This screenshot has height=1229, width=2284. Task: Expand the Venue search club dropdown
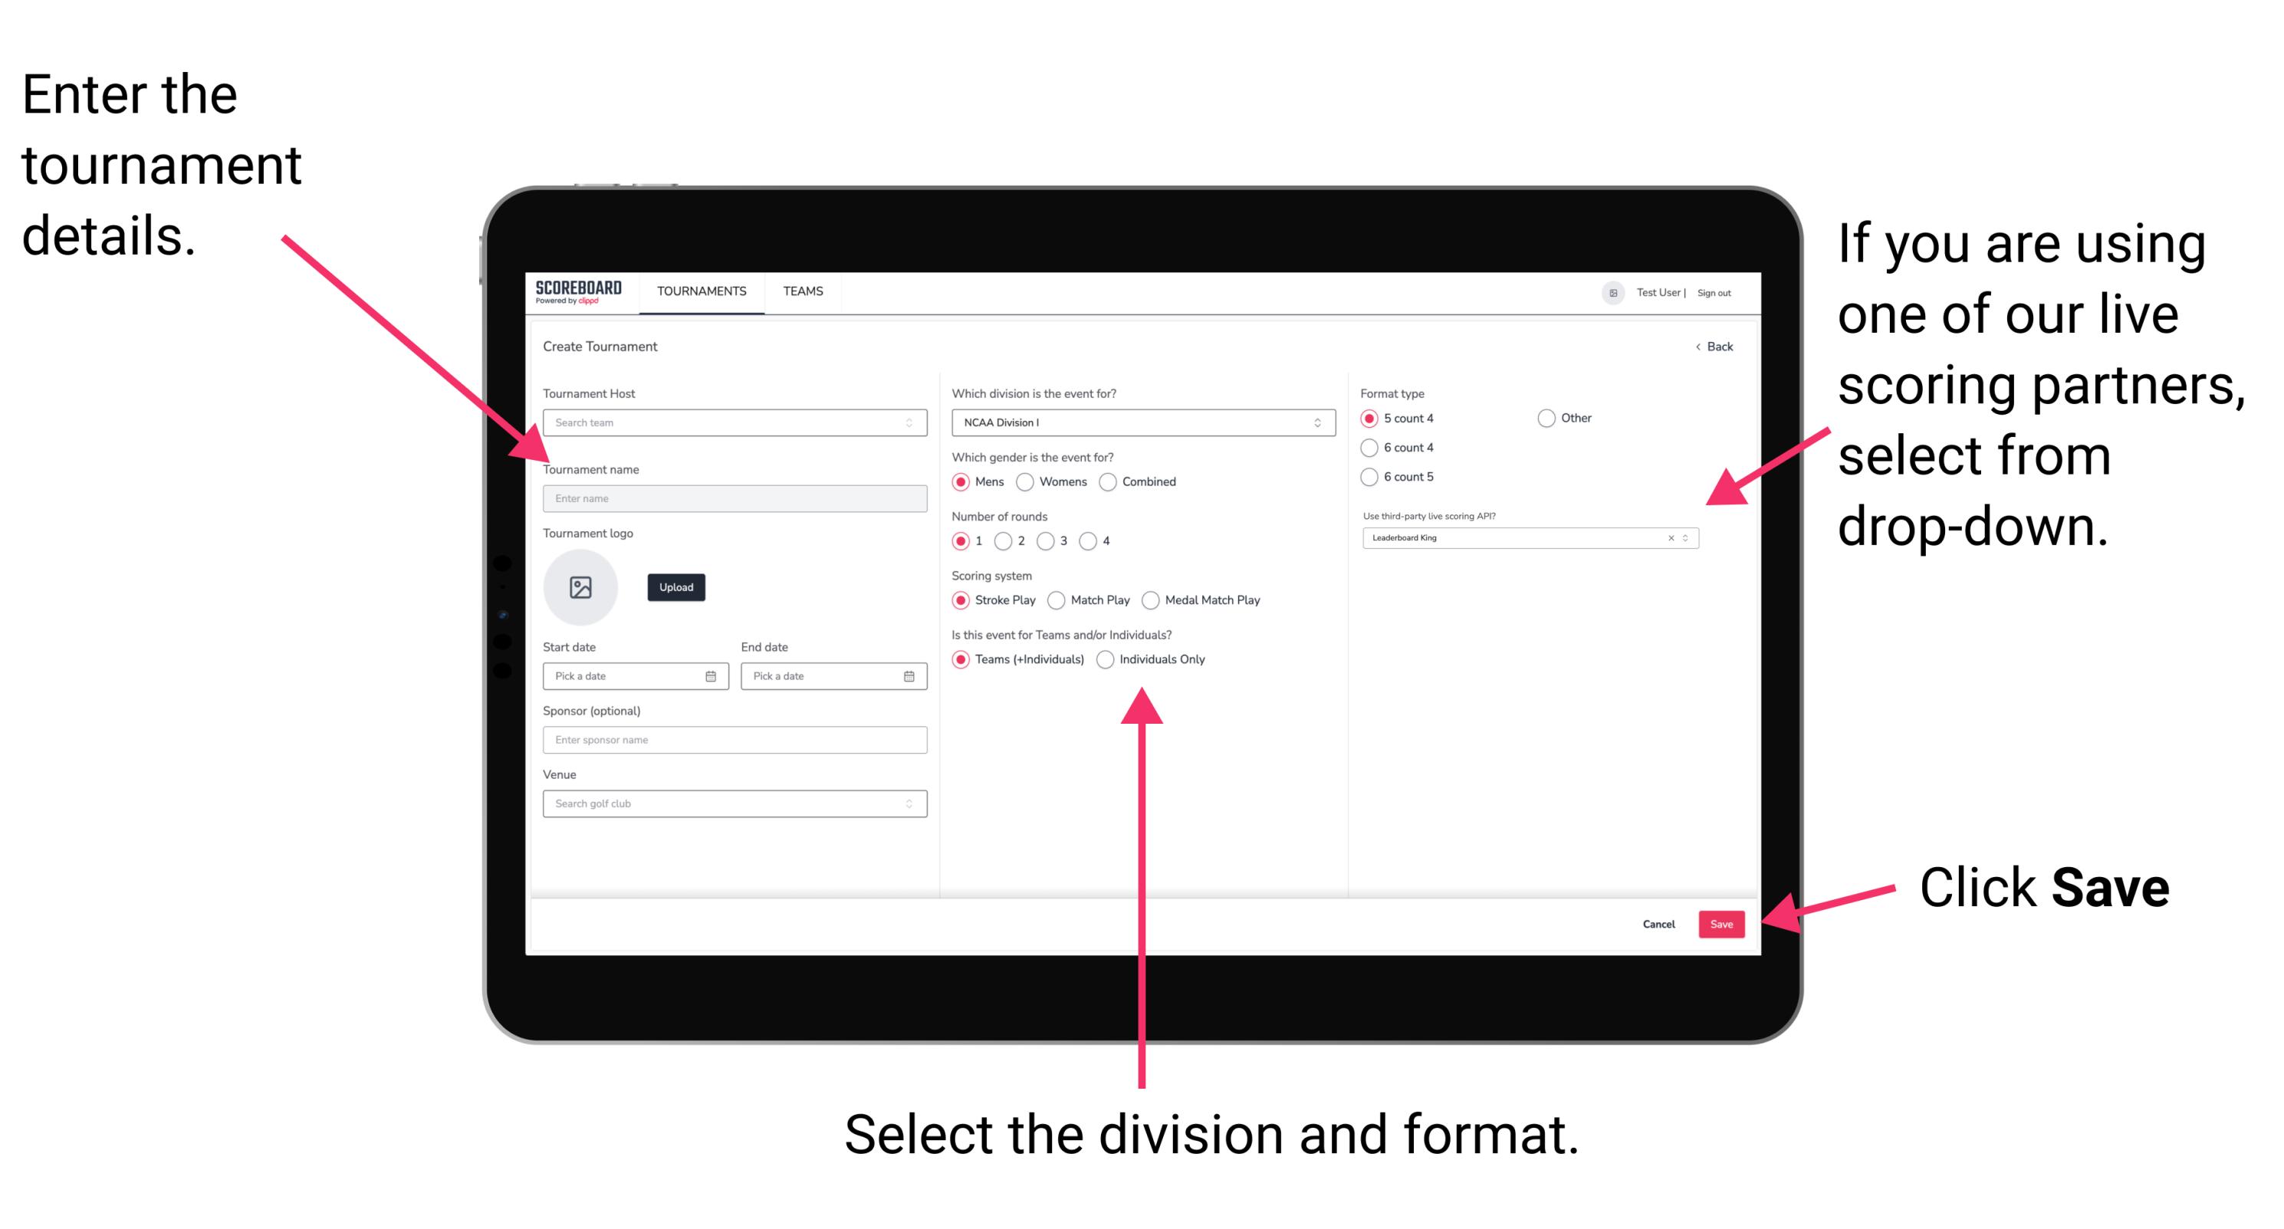click(909, 803)
